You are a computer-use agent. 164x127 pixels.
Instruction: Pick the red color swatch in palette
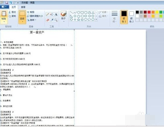click(x=149, y=12)
